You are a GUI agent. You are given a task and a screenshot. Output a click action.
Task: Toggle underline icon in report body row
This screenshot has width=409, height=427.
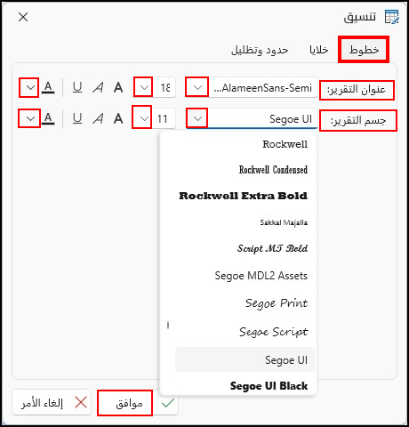(77, 118)
